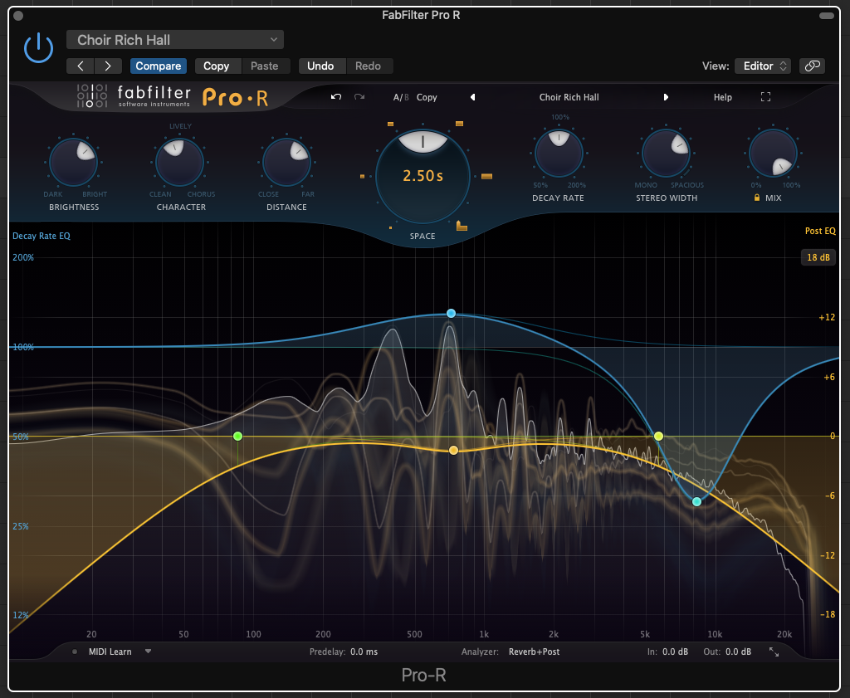The width and height of the screenshot is (850, 698).
Task: Load next preset with right triangle arrow
Action: 665,97
